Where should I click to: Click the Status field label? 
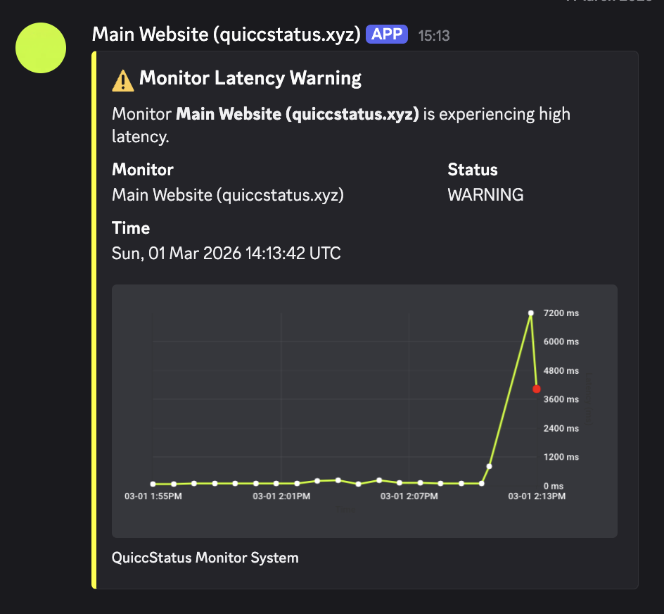tap(472, 170)
